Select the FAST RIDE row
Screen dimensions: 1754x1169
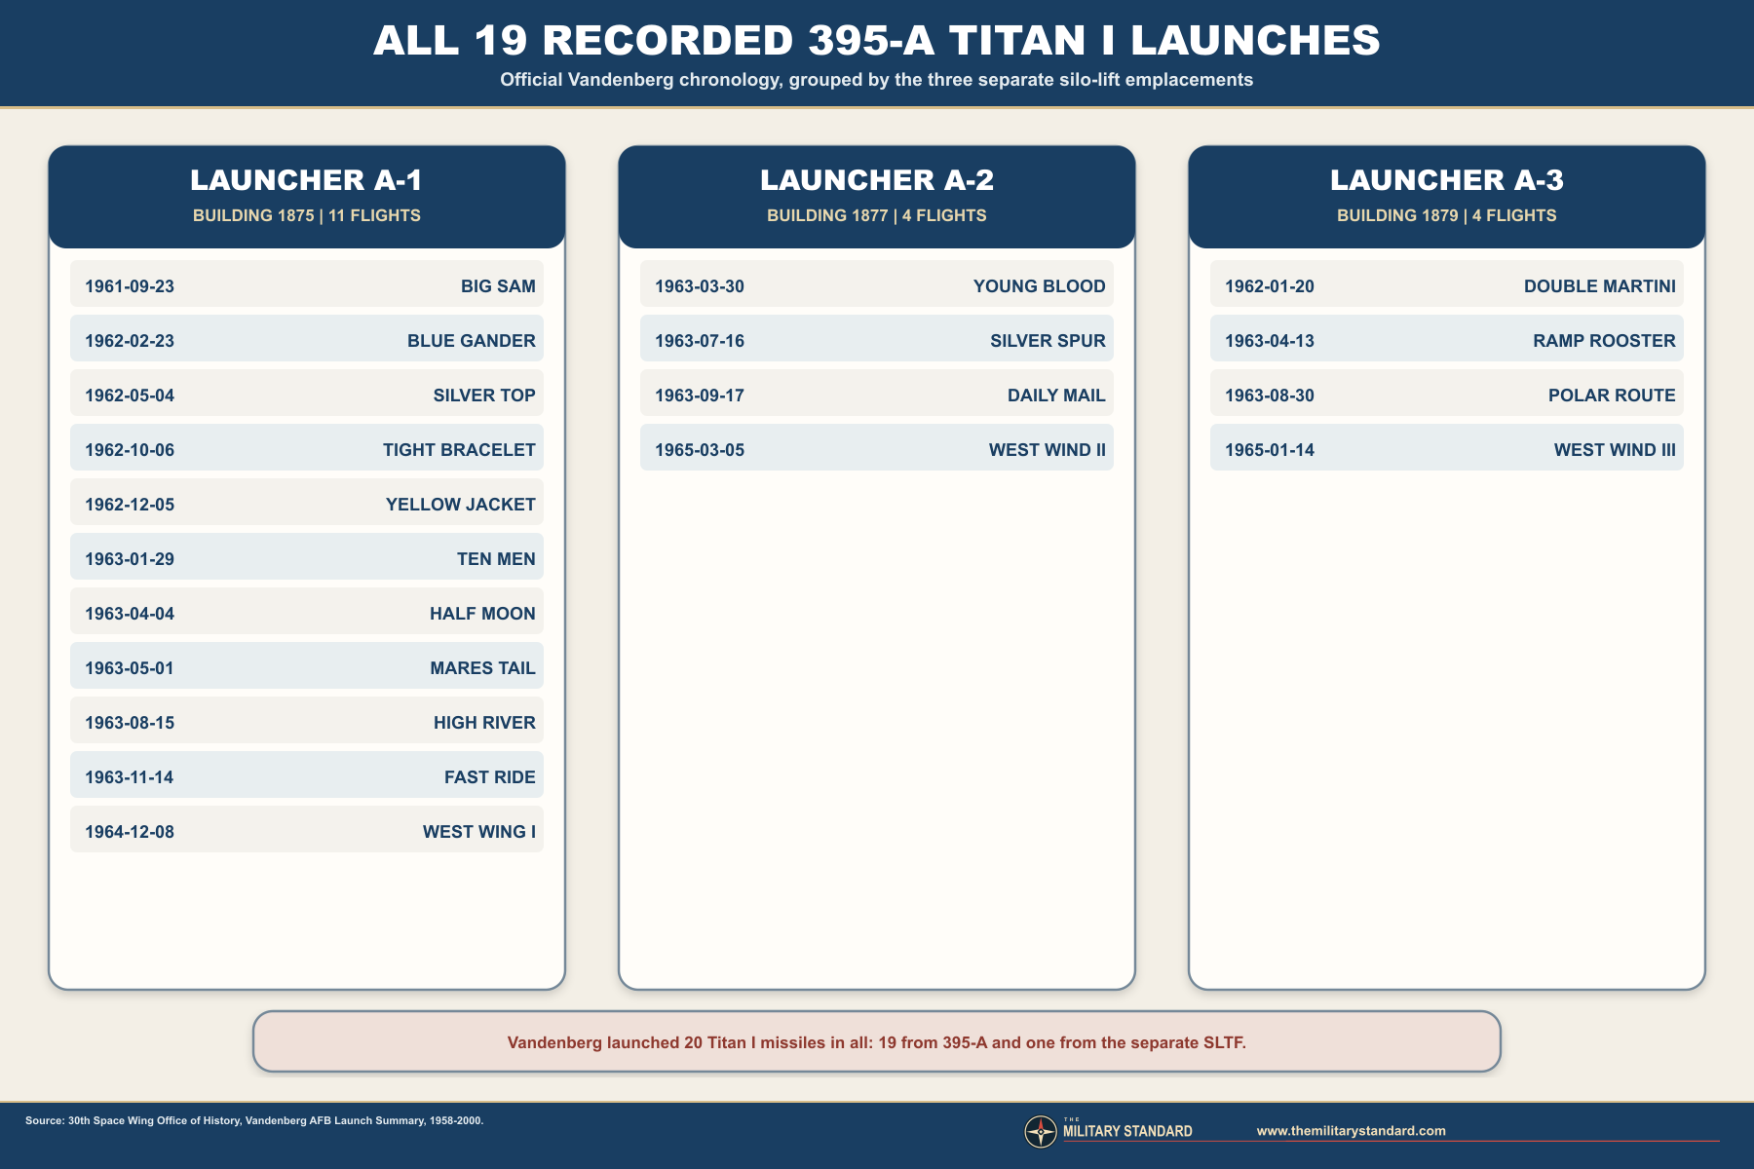point(307,774)
